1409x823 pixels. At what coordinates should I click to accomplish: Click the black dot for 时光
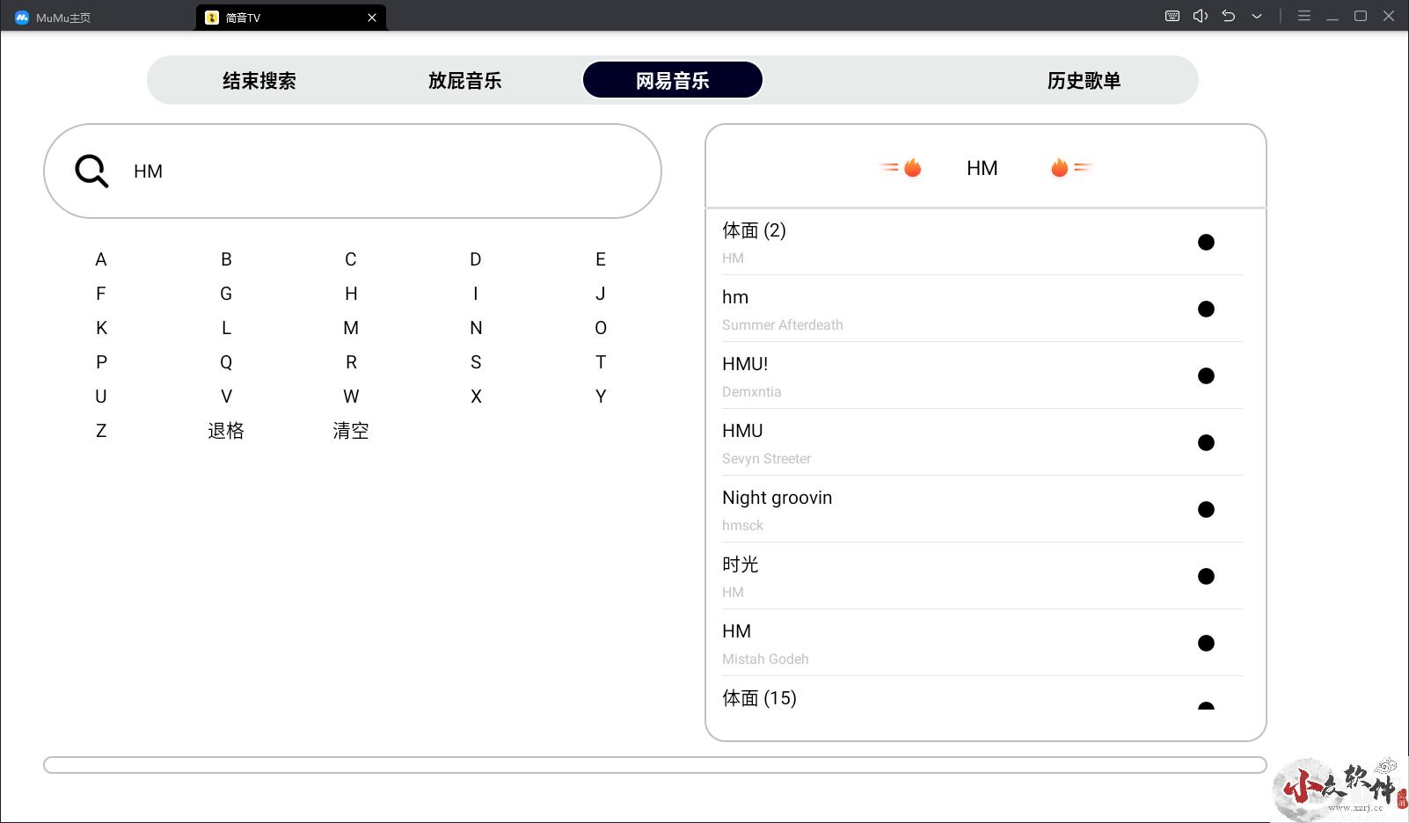(1206, 576)
